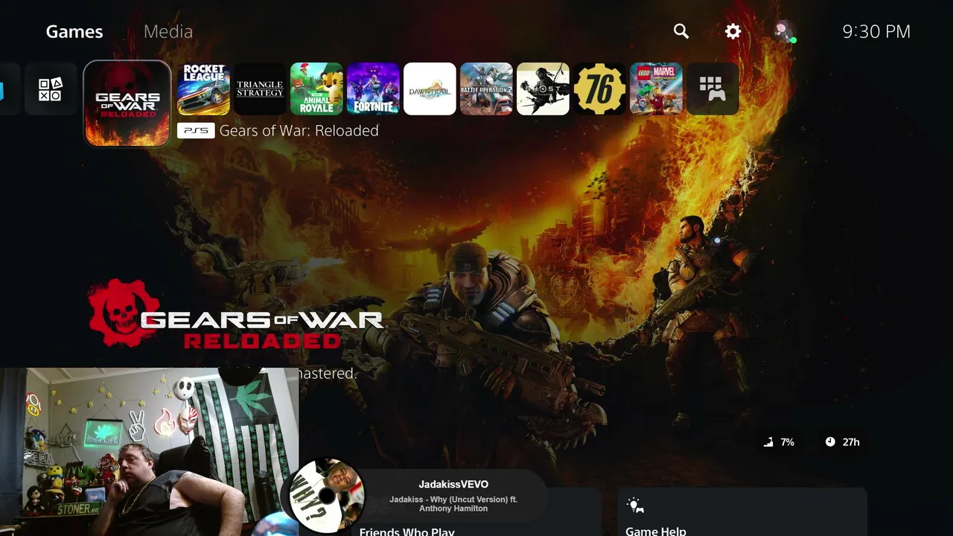This screenshot has height=536, width=953.
Task: Click the 9:30 PM clock
Action: [x=876, y=31]
